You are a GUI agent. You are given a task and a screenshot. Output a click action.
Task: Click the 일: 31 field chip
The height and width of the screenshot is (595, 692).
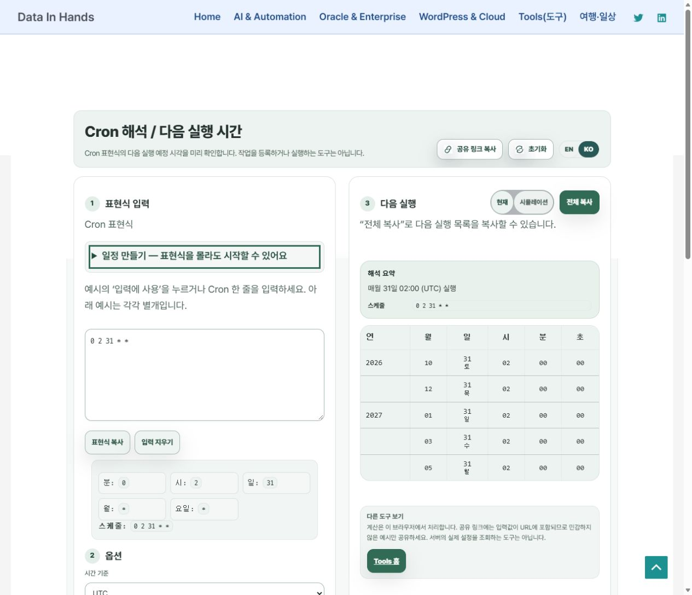276,483
